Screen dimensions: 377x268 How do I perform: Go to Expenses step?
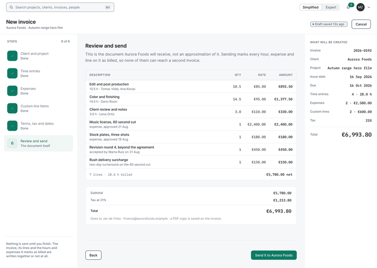point(39,91)
